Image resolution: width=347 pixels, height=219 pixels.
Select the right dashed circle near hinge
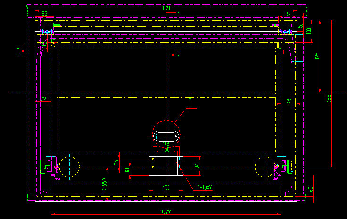pos(264,167)
